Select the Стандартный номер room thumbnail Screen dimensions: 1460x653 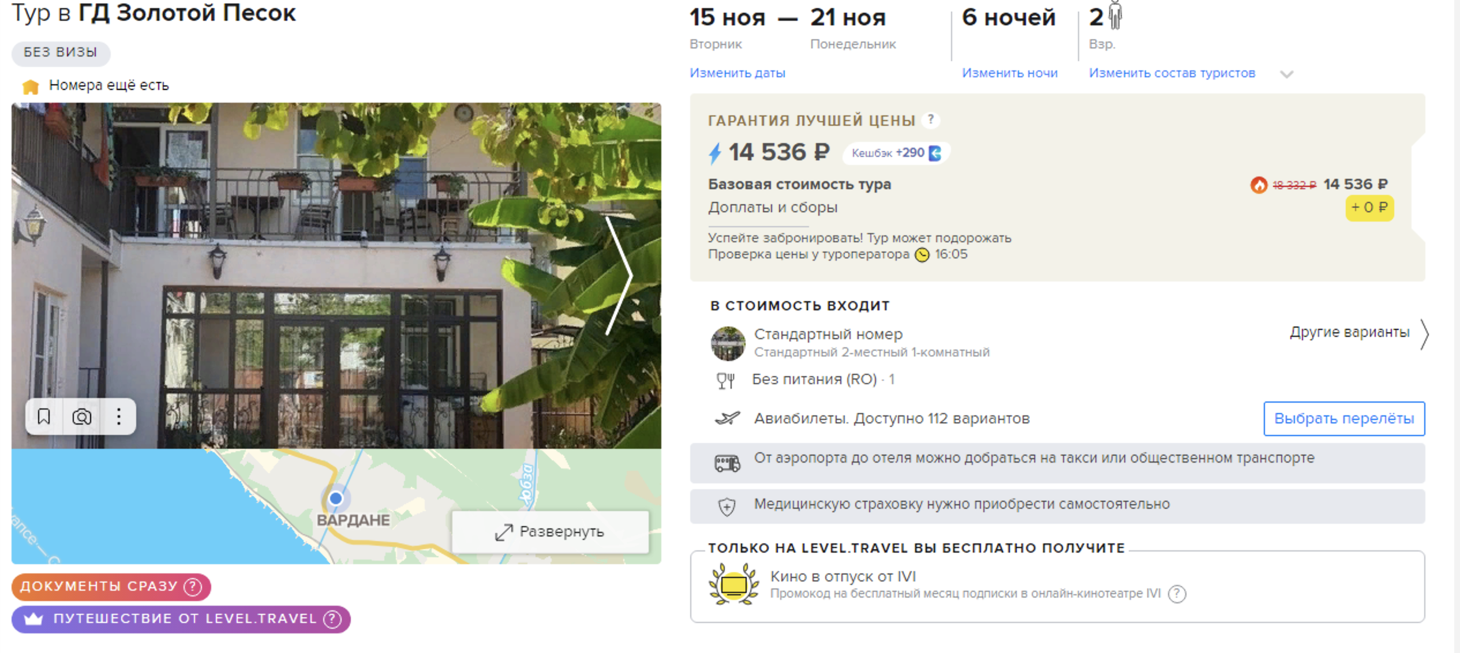click(x=728, y=343)
